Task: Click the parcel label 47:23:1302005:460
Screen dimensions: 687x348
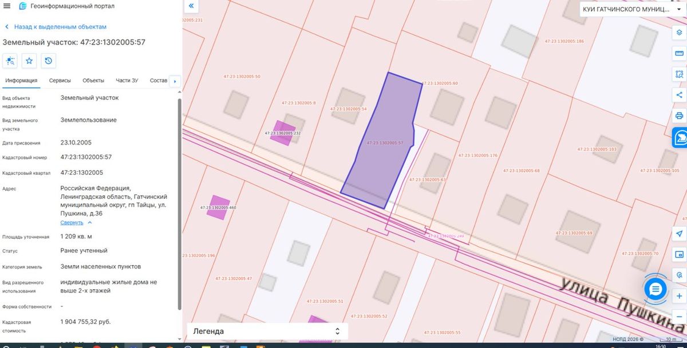Action: tap(218, 207)
